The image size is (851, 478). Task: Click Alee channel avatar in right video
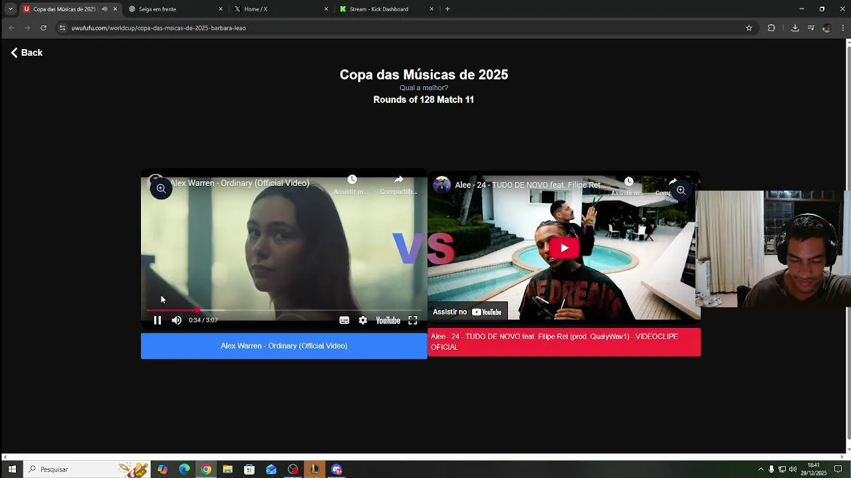(441, 185)
